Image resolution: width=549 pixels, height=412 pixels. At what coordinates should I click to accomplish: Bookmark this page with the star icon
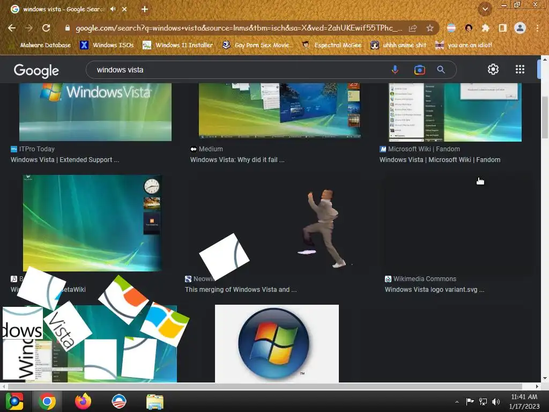coord(430,28)
